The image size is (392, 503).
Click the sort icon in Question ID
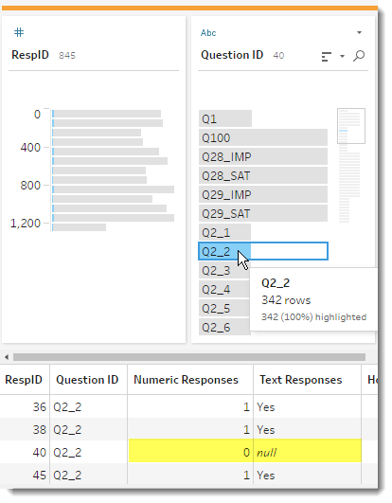327,57
